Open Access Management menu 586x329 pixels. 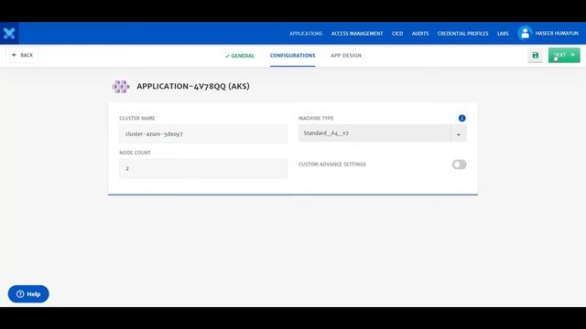(357, 34)
